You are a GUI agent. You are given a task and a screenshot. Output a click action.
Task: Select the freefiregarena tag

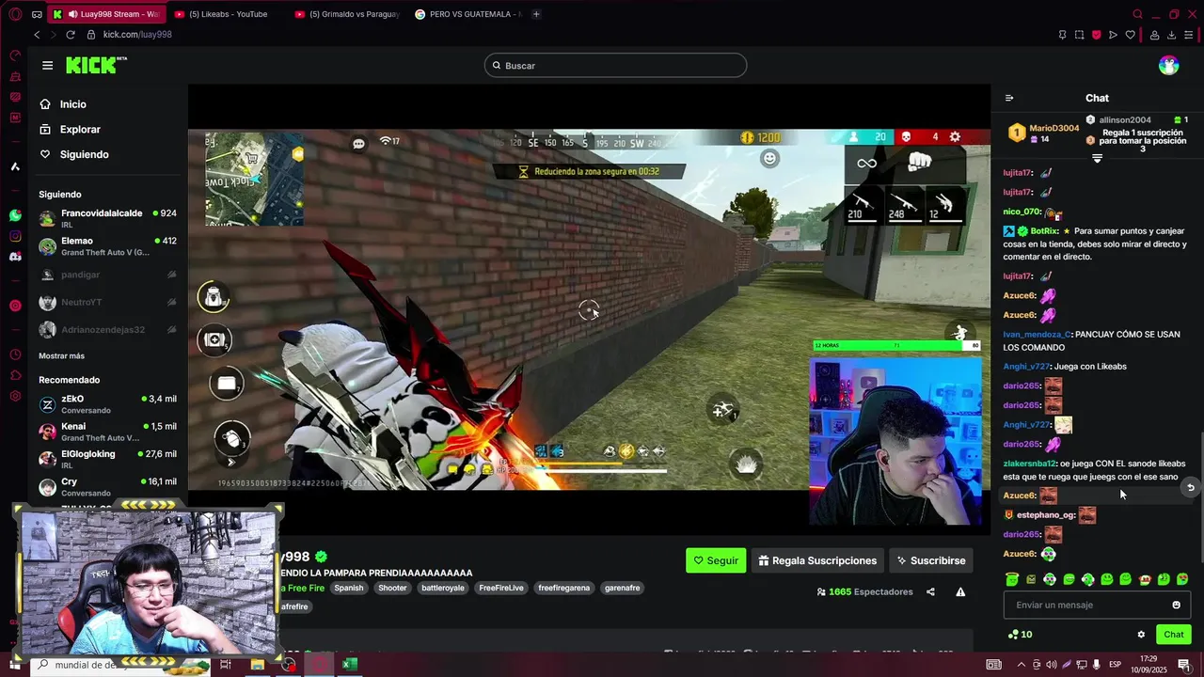[564, 588]
